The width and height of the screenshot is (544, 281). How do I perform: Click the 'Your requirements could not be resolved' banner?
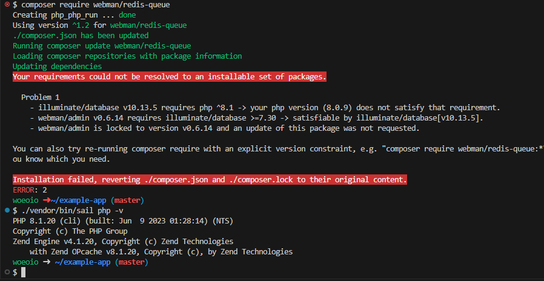169,77
